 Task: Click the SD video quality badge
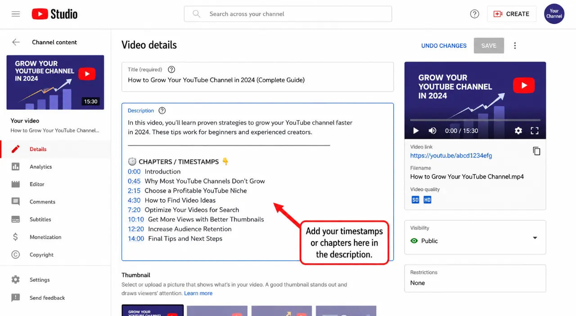point(415,199)
